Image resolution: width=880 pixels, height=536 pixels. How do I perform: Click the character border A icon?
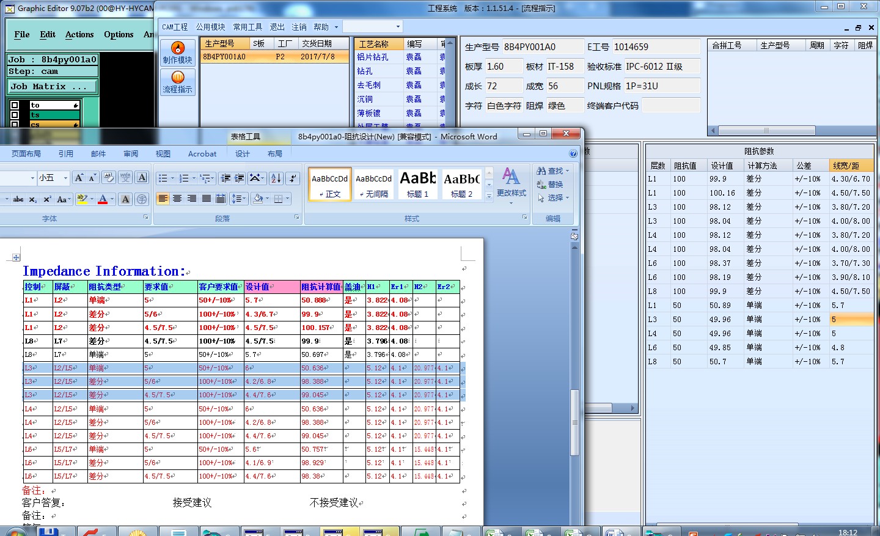click(x=142, y=178)
